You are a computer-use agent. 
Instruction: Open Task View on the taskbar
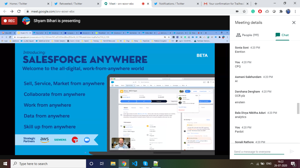point(102,164)
